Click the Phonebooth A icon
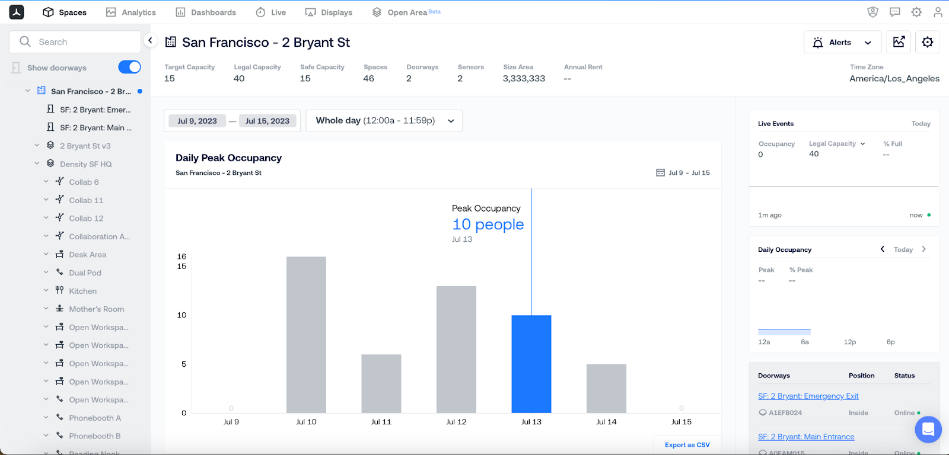949x455 pixels. click(59, 417)
